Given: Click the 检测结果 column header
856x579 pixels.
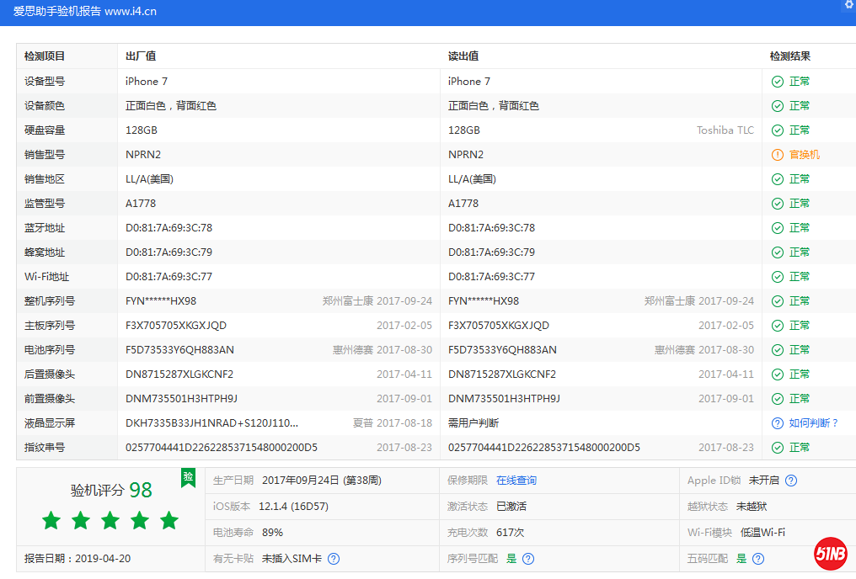Looking at the screenshot, I should coord(789,56).
